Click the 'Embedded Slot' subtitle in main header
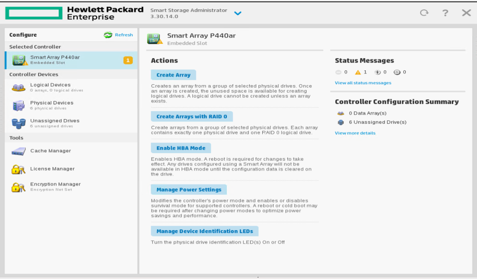Viewport: 477px width, 279px height. (187, 43)
